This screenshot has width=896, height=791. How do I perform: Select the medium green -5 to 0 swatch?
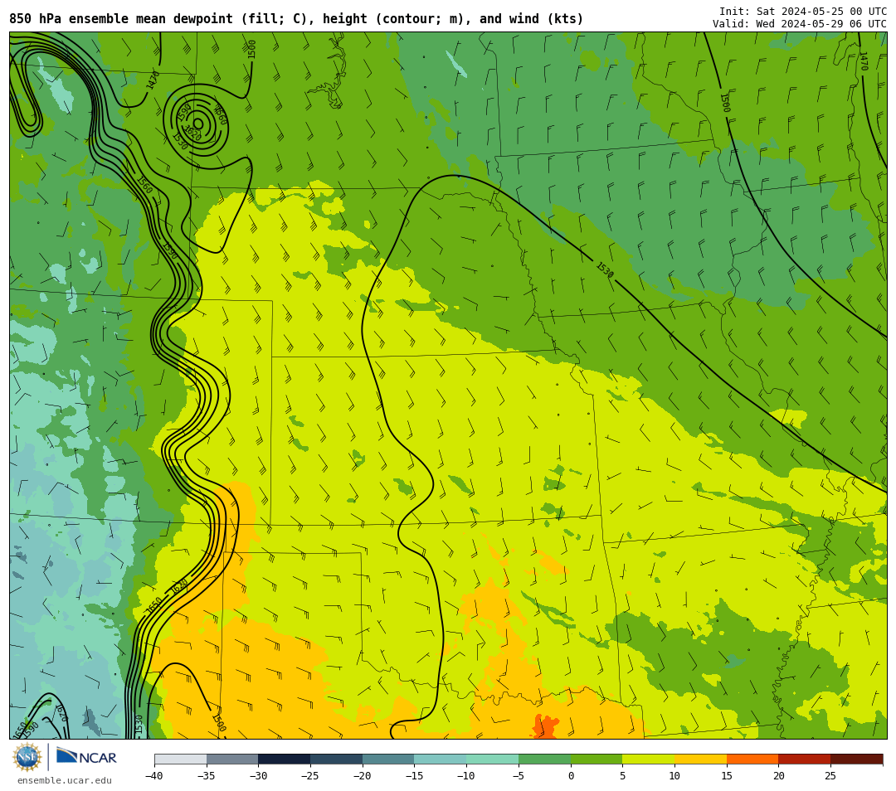tap(544, 759)
